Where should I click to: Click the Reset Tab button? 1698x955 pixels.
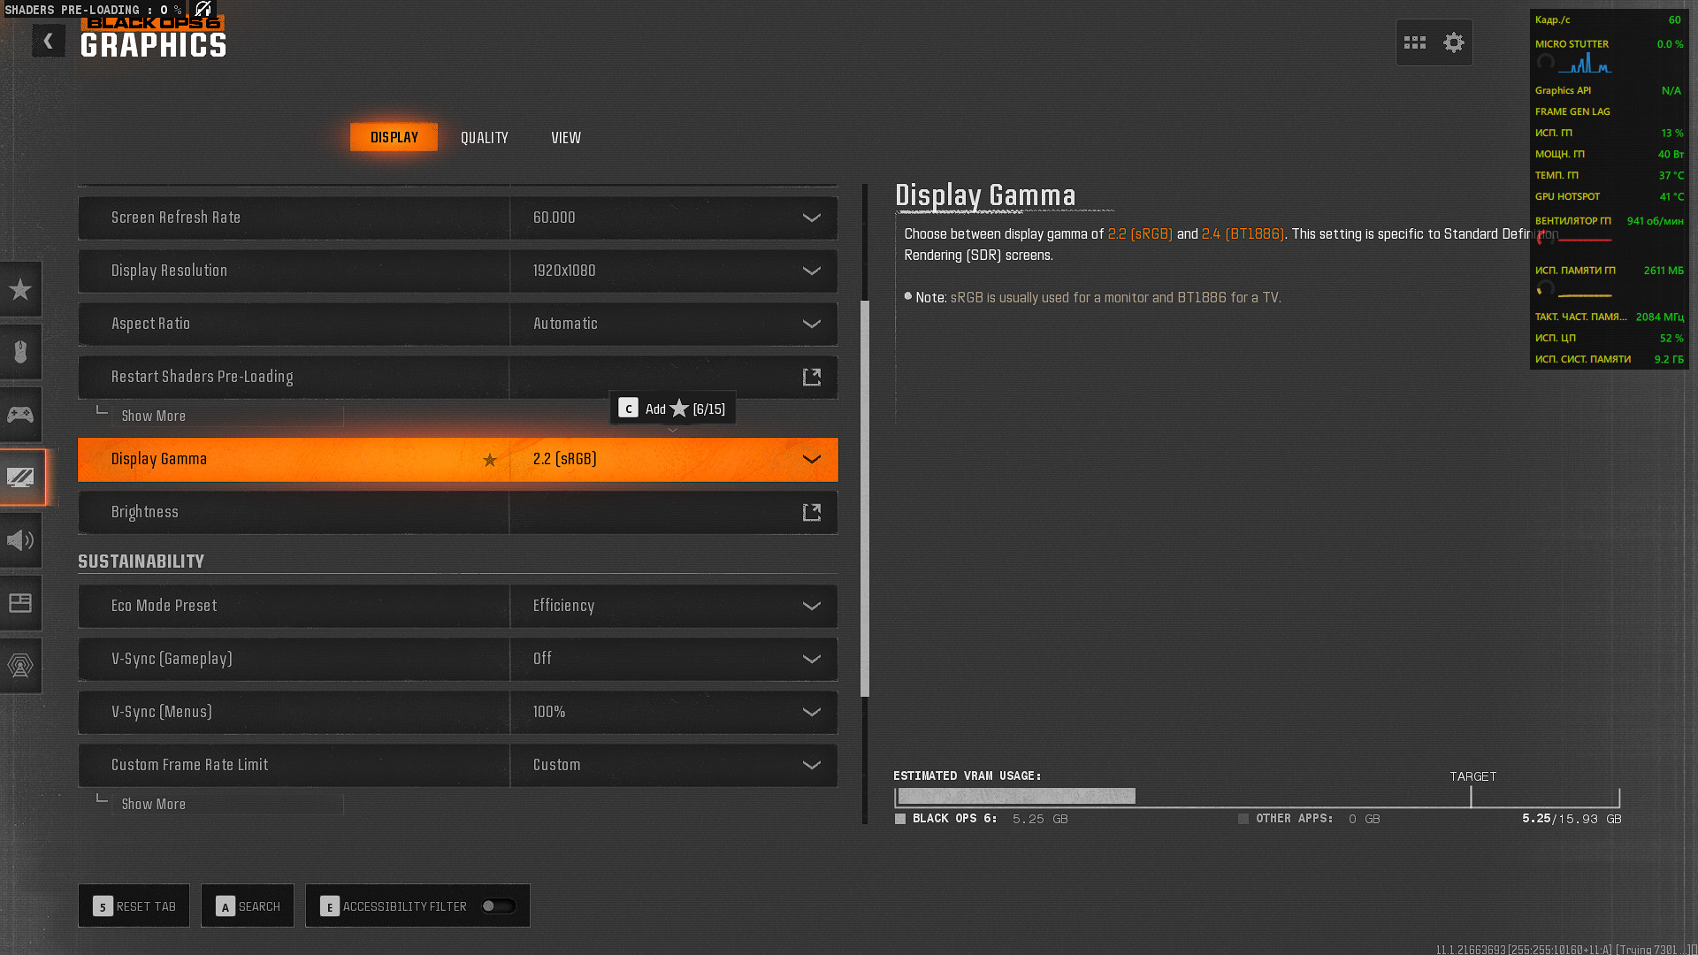pos(134,906)
